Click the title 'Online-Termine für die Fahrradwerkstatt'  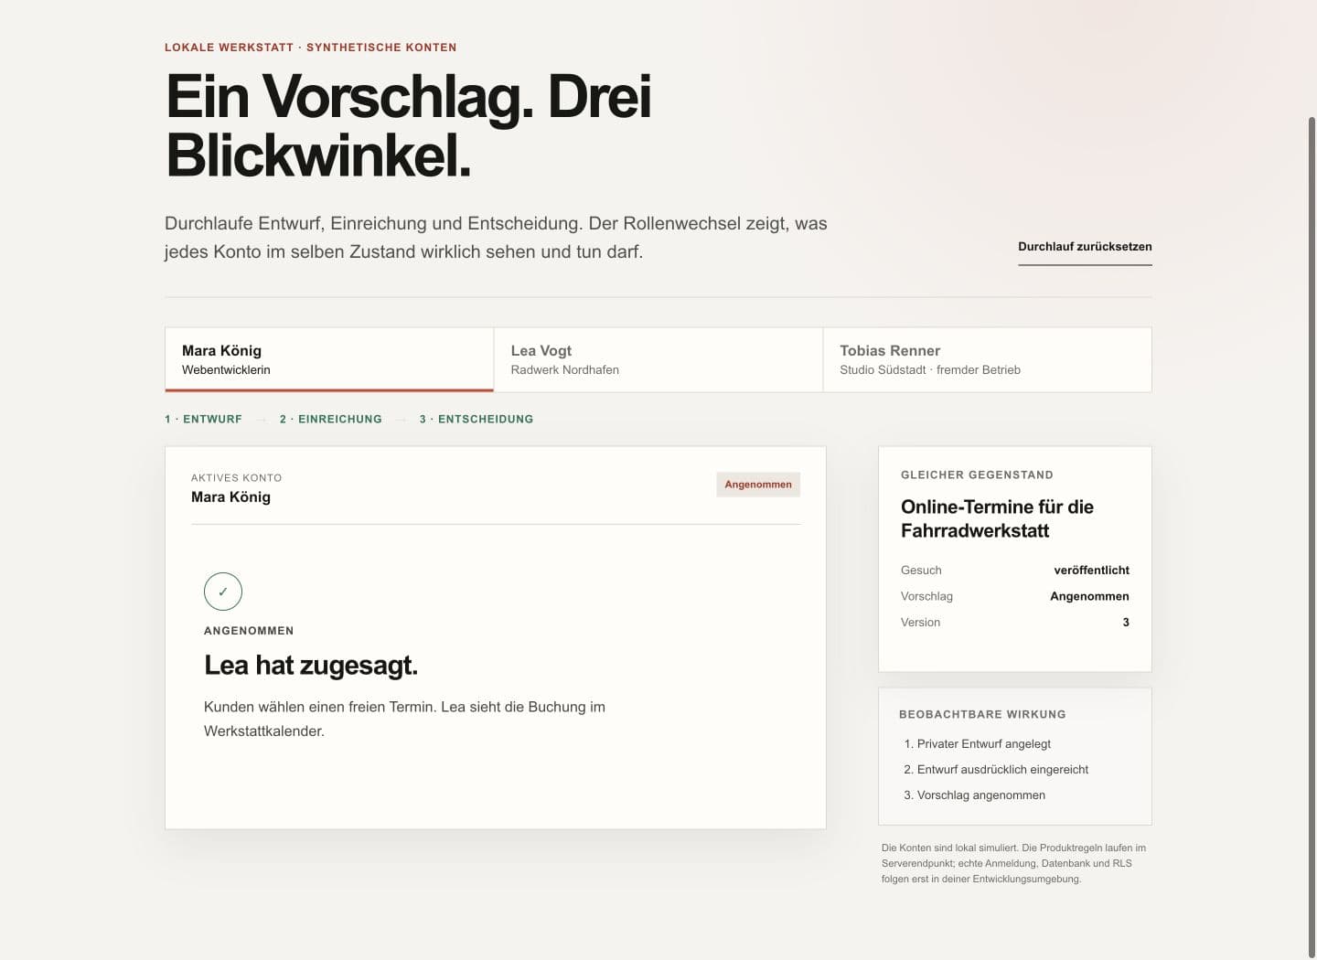coord(997,518)
